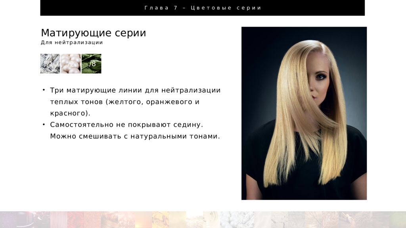Viewport: 406px width, 228px height.
Task: Click the /8 green leaf thumbnail
Action: click(92, 64)
